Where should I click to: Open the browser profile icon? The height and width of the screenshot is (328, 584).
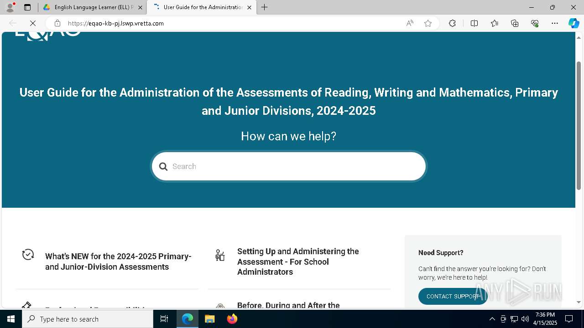(10, 7)
